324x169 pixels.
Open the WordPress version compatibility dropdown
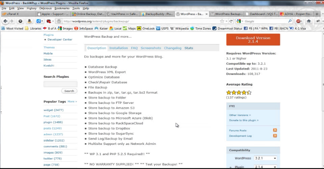[265, 158]
